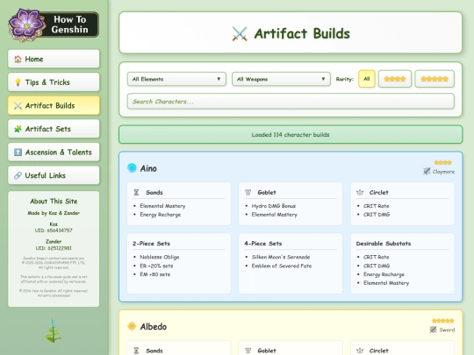The width and height of the screenshot is (474, 355).
Task: Open the All Weapons dropdown
Action: [281, 79]
